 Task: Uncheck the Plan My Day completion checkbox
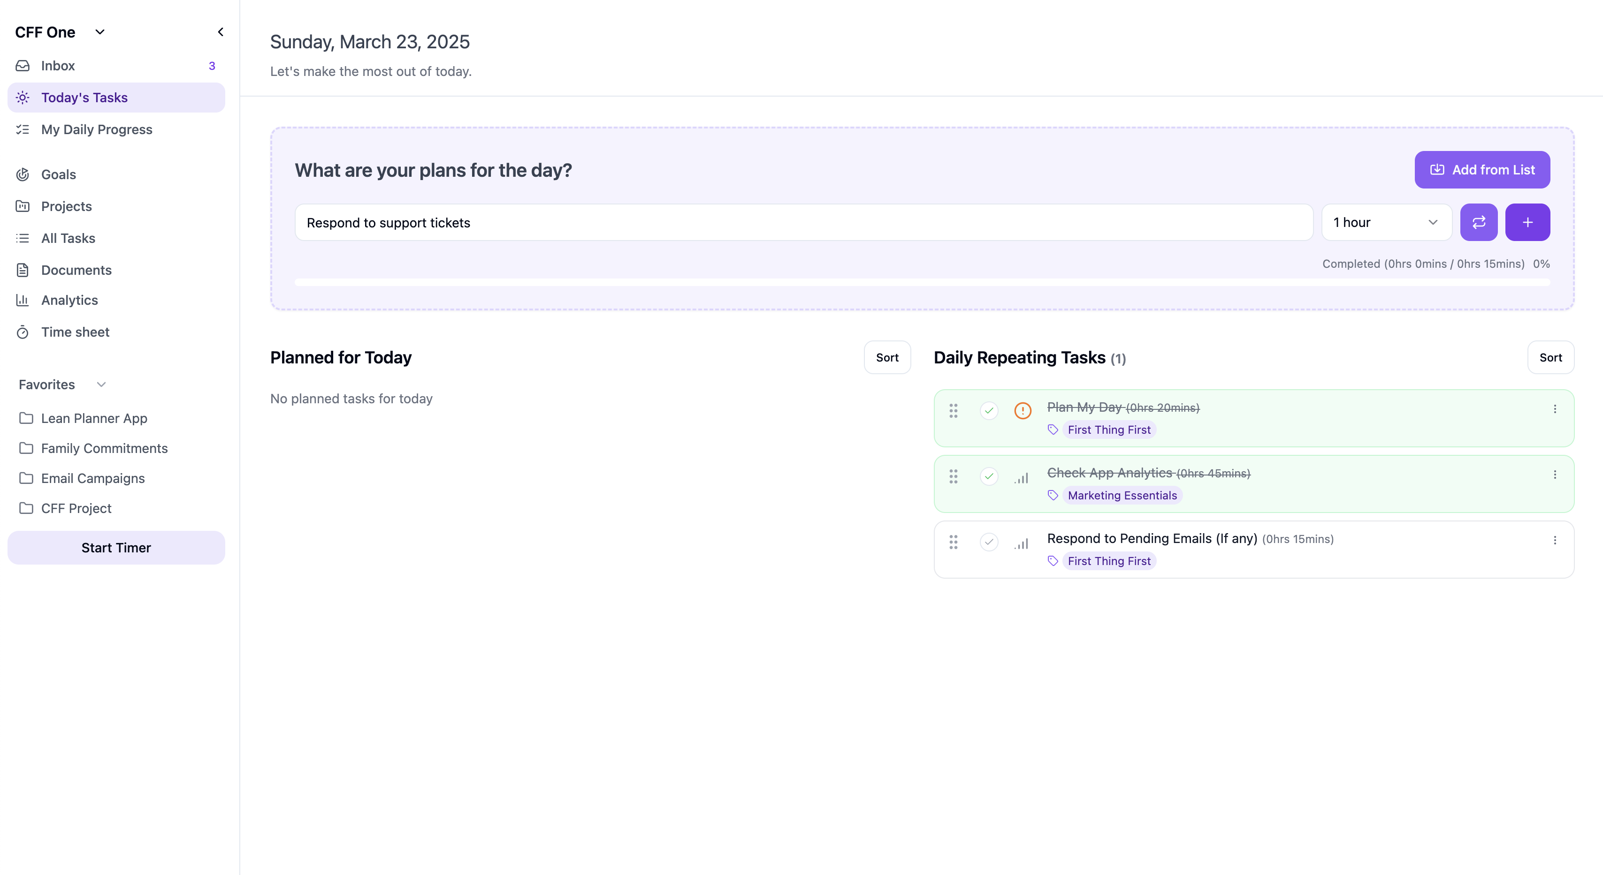pyautogui.click(x=989, y=410)
